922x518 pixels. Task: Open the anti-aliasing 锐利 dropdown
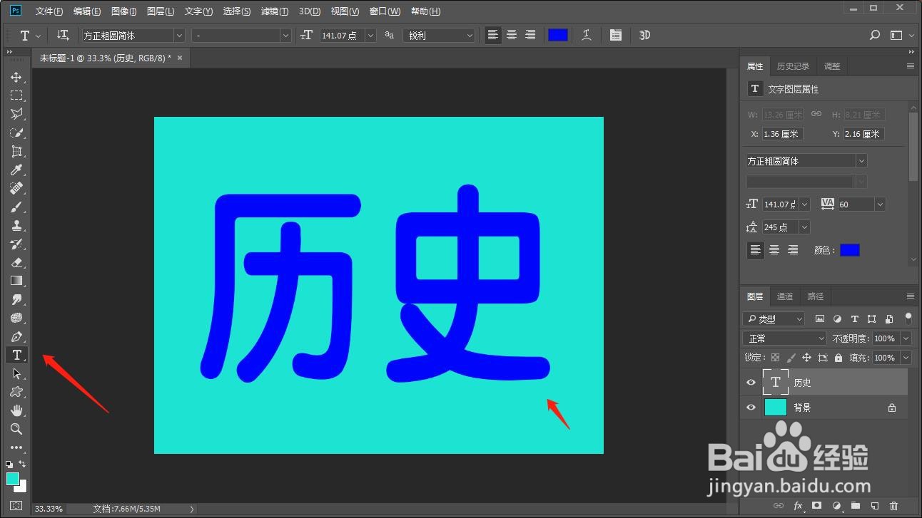click(439, 35)
